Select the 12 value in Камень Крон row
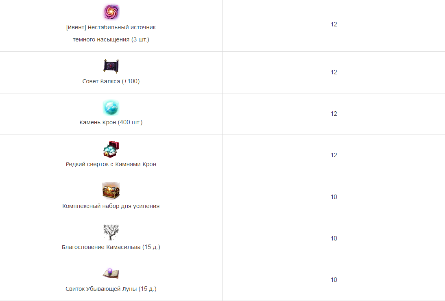445x301 pixels. tap(334, 114)
